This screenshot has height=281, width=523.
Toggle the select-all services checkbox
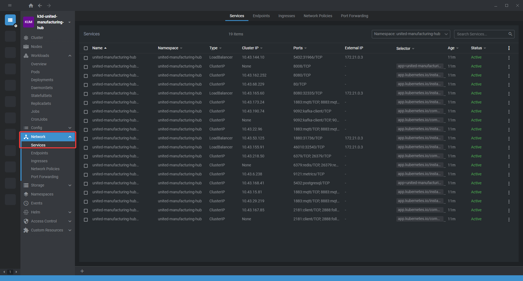[x=86, y=48]
